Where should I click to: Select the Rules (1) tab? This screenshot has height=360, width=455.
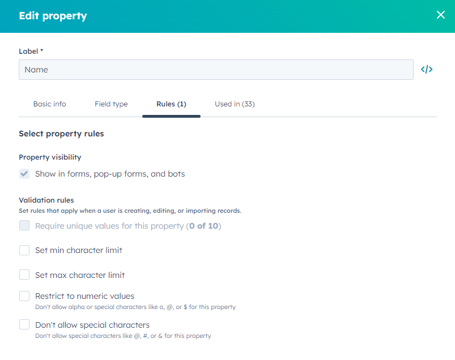(x=171, y=104)
